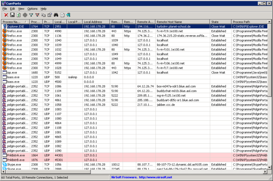Select row with host mg-in-f125.1e100.net

click(x=134, y=95)
